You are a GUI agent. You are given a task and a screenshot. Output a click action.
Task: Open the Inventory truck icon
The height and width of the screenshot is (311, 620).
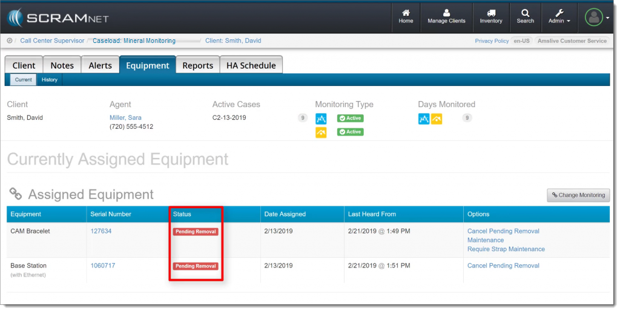pyautogui.click(x=490, y=13)
